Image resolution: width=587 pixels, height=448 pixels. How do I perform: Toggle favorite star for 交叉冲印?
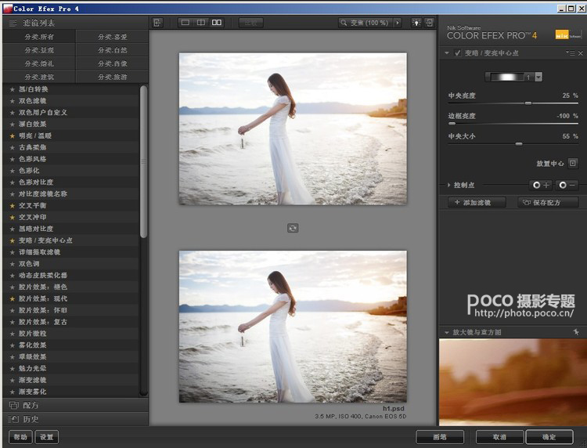point(13,217)
